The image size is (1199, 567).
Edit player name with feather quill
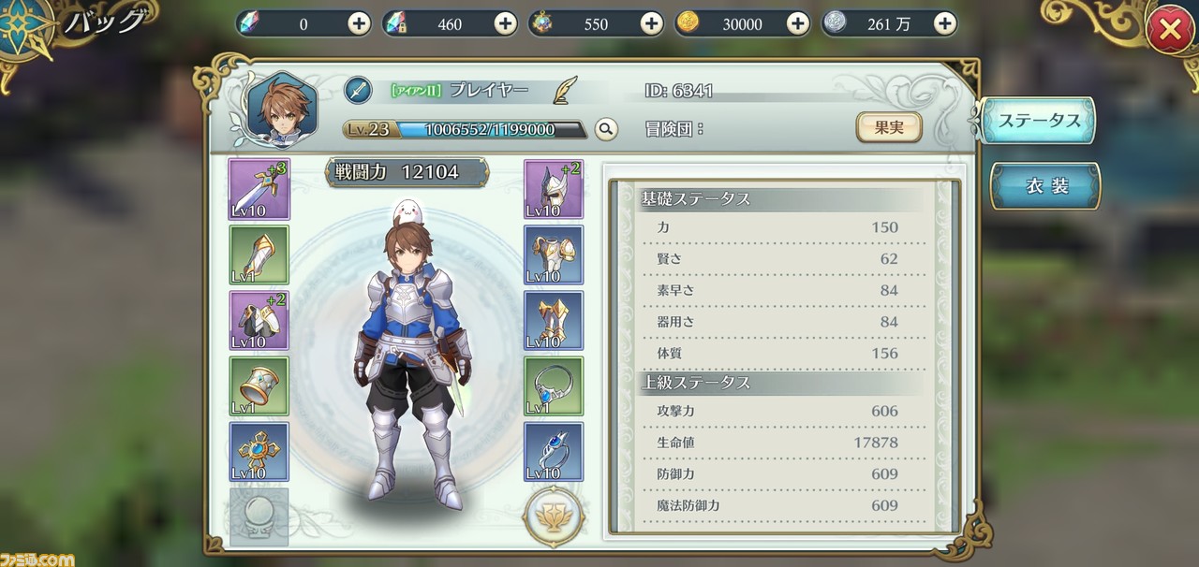pyautogui.click(x=564, y=91)
